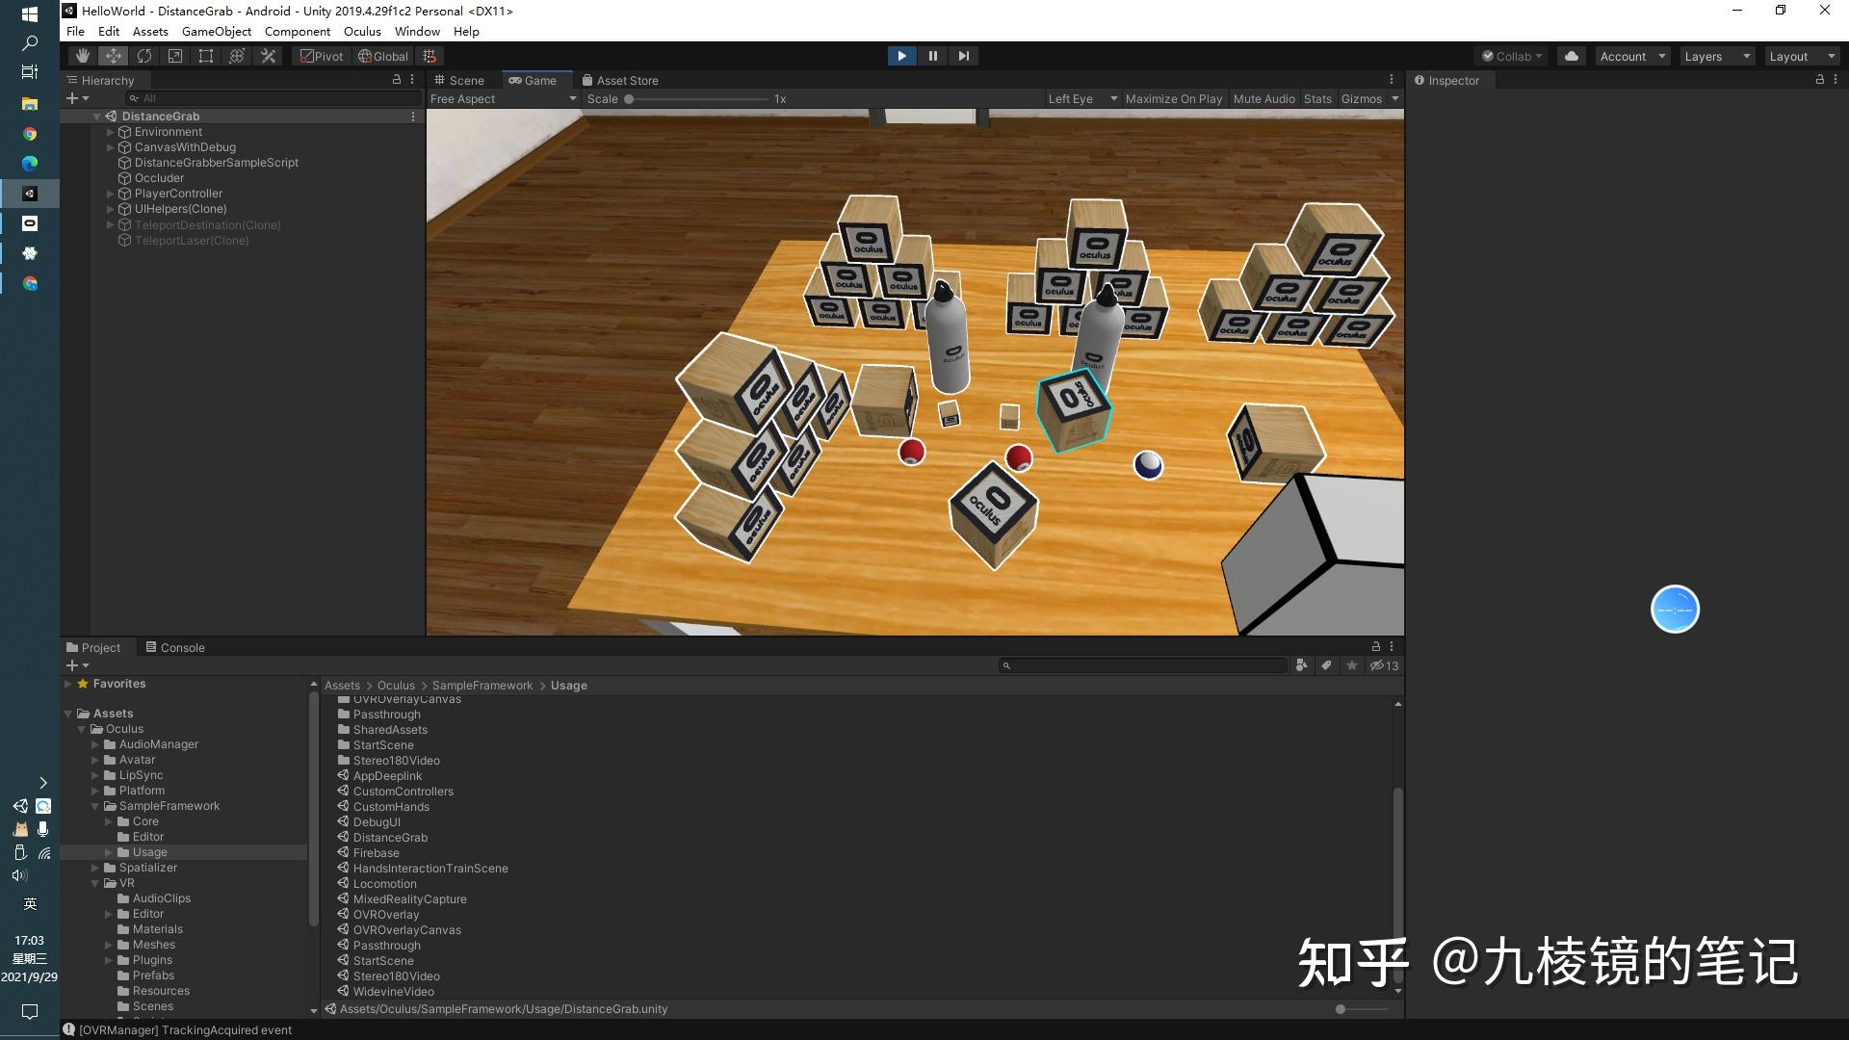Select the Hand tool in toolbar

[83, 56]
